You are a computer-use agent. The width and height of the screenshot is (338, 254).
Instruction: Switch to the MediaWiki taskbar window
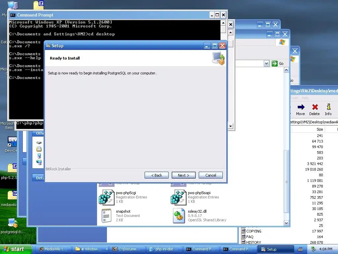53,249
